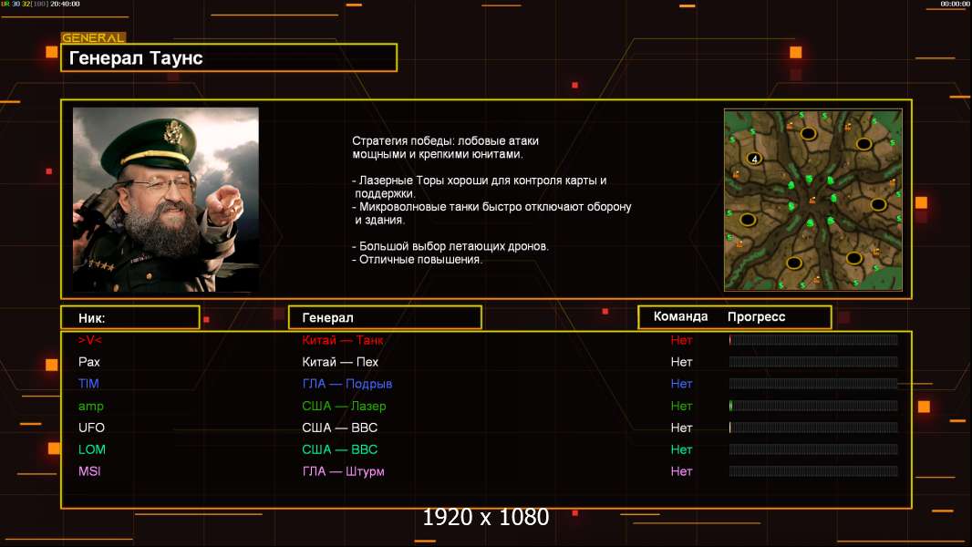The image size is (972, 547).
Task: Click team value "Нет" for LOM
Action: click(x=681, y=449)
